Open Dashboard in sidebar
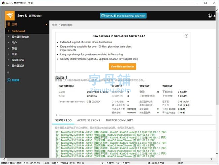The height and width of the screenshot is (165, 219). click(18, 31)
